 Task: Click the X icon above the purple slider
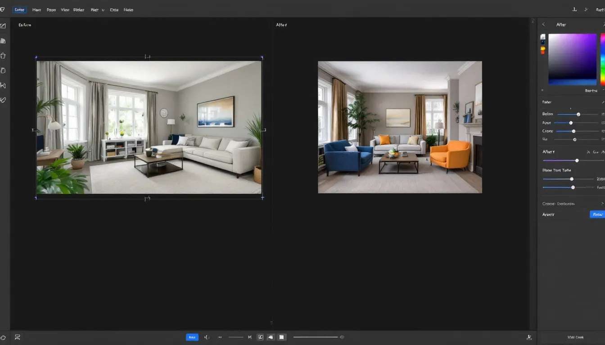click(588, 152)
